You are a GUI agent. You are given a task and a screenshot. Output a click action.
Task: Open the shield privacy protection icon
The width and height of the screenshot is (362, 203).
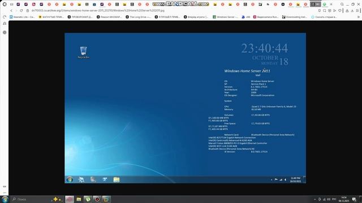(329, 11)
